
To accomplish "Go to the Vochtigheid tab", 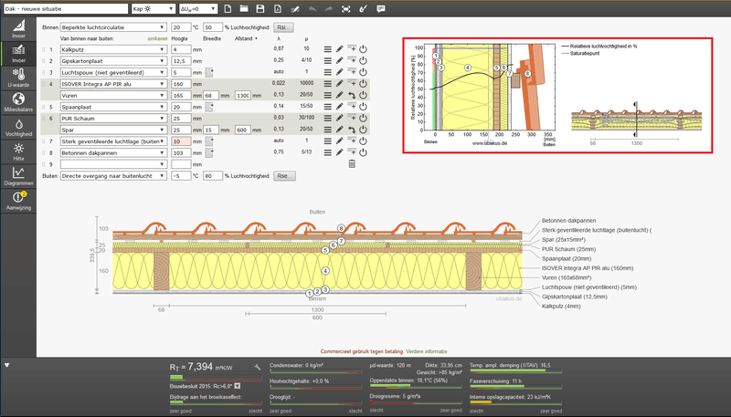I will [x=18, y=127].
